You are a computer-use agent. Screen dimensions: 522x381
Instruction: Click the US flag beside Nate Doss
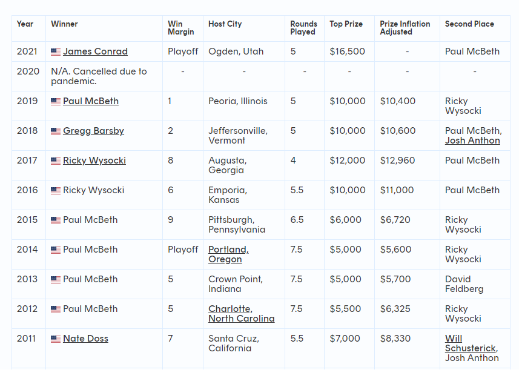coord(56,339)
